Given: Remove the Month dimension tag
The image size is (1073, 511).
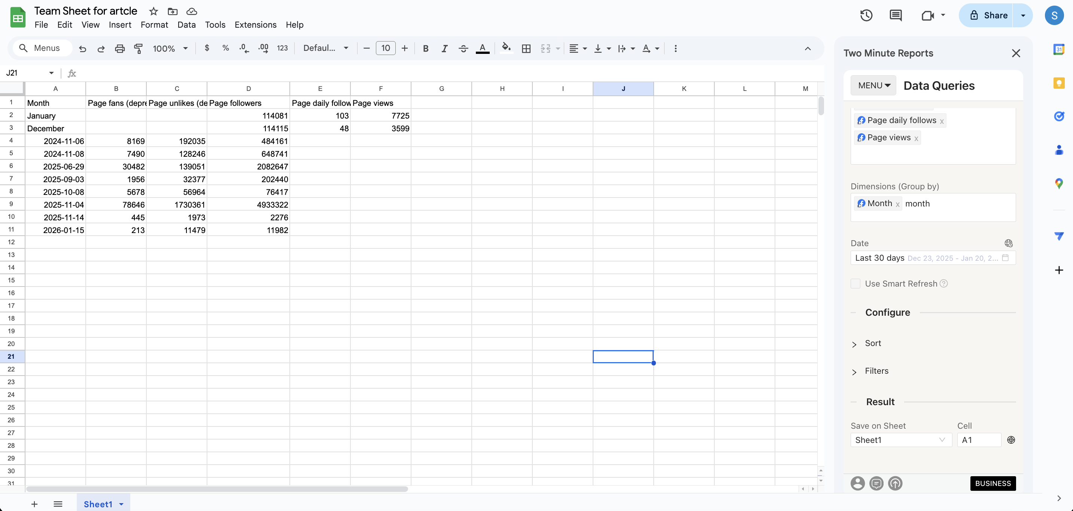Looking at the screenshot, I should click(x=898, y=204).
